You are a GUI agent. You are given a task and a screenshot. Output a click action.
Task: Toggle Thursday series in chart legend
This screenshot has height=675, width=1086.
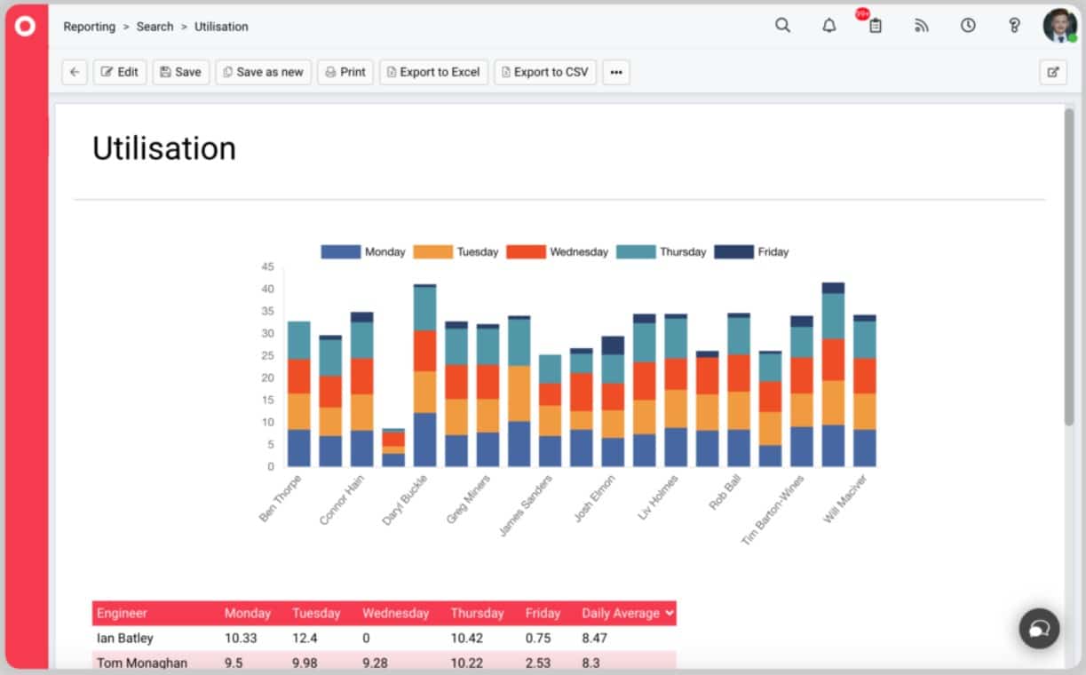tap(662, 251)
